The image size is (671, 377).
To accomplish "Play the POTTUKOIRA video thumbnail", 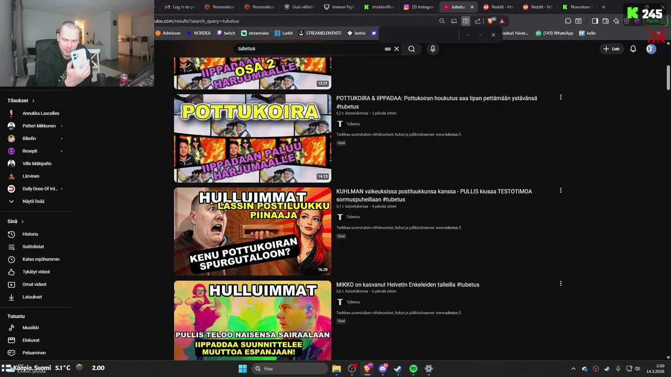I will pyautogui.click(x=253, y=138).
